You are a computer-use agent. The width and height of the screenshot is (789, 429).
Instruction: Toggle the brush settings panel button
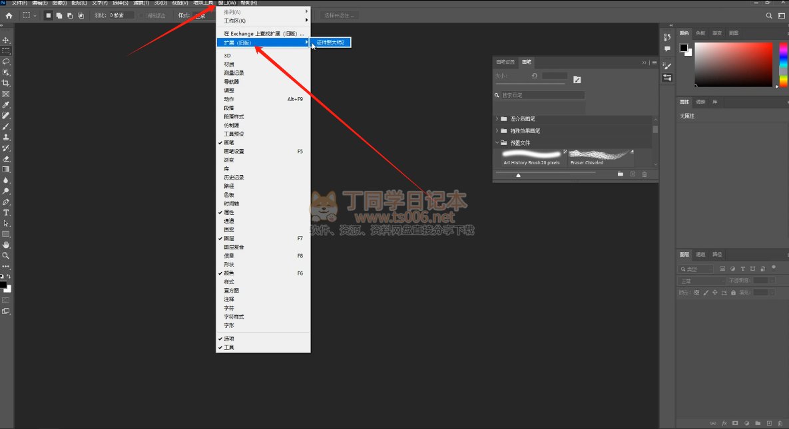[577, 79]
